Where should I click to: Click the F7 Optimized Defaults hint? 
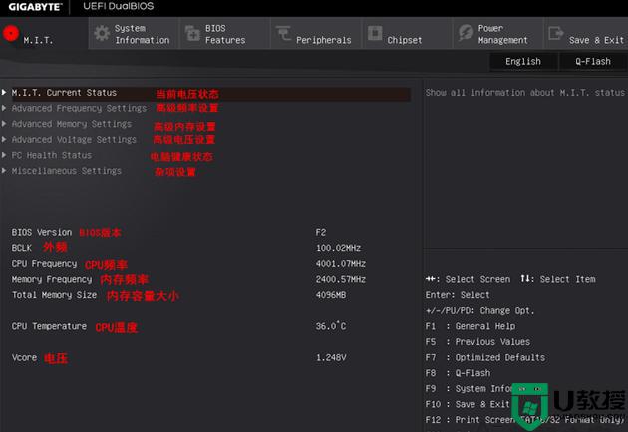coord(485,357)
